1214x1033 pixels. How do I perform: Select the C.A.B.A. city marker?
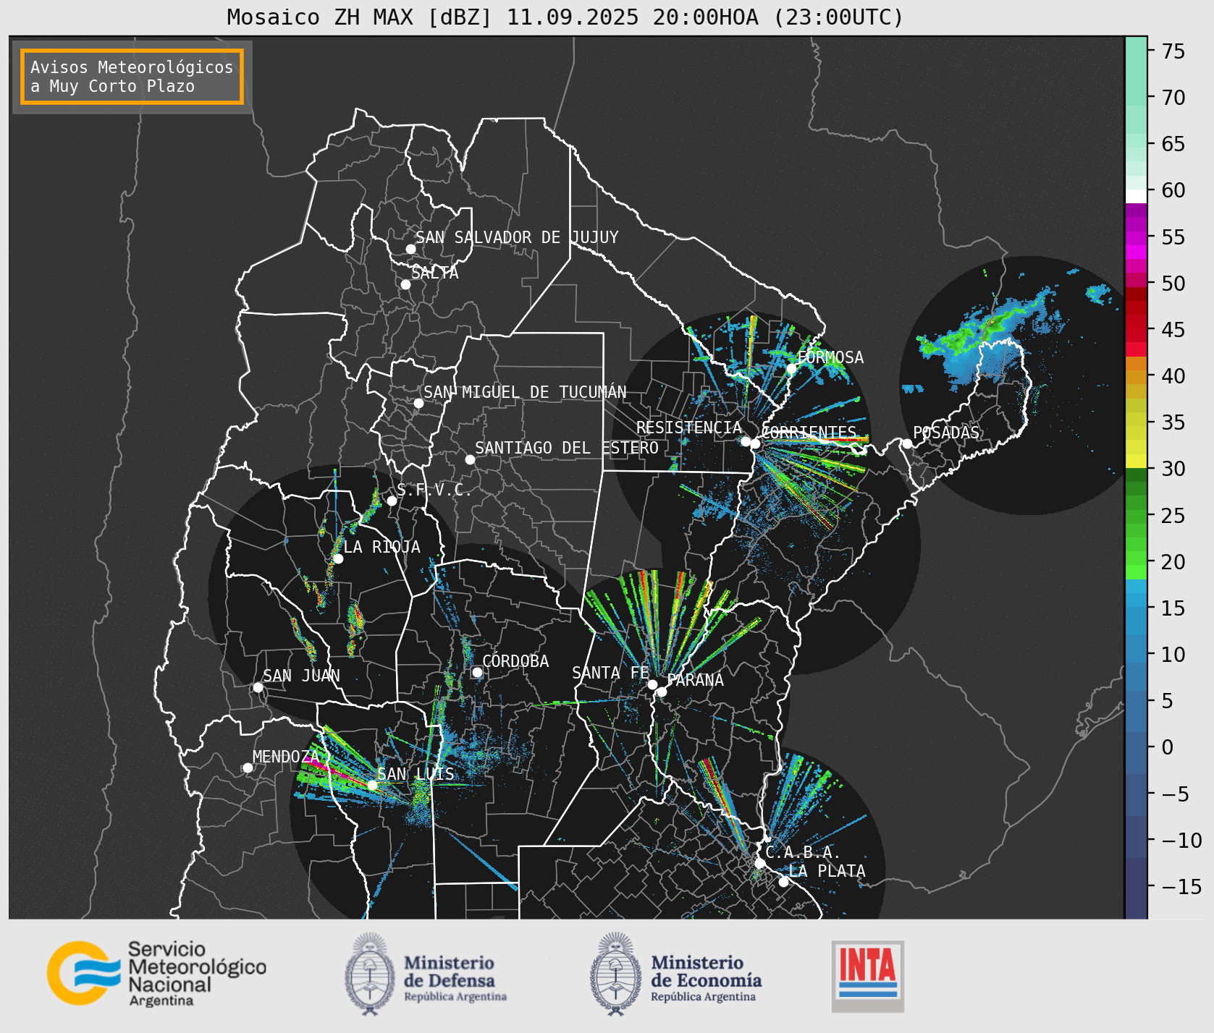tap(759, 863)
